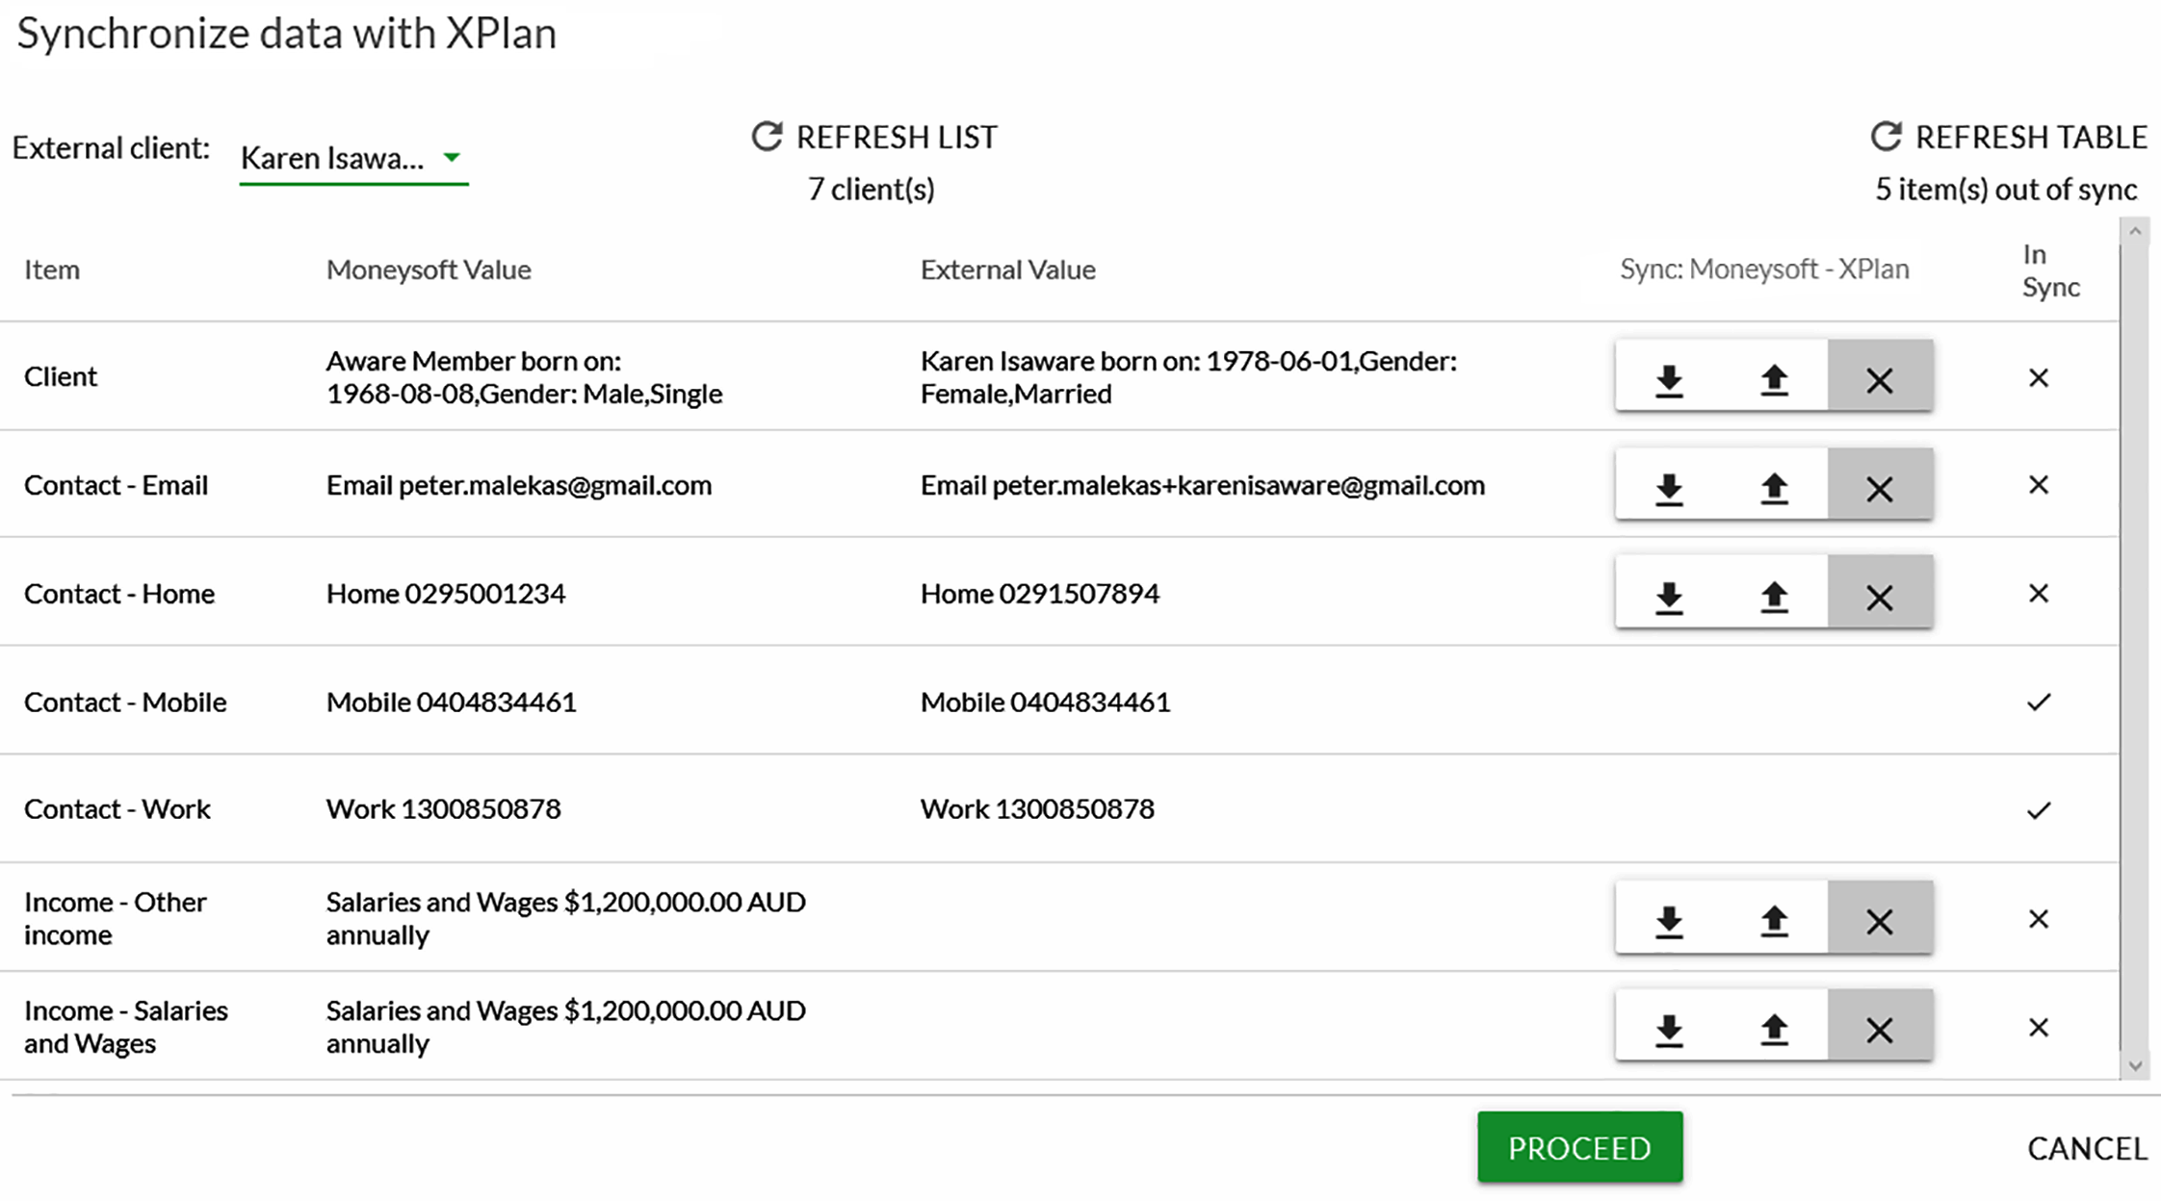Select grey X option in Income - Other income row
2161x1201 pixels.
(1880, 918)
